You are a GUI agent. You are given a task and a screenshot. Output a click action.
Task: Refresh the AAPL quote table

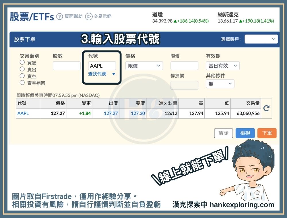coord(266,108)
